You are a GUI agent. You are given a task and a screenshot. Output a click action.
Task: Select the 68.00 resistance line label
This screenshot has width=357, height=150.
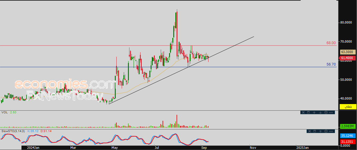pyautogui.click(x=331, y=43)
